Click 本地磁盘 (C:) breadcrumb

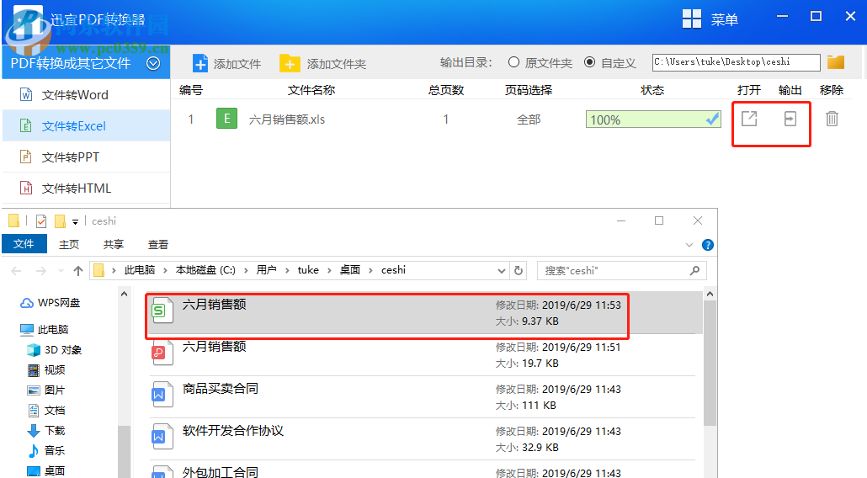[x=205, y=269]
